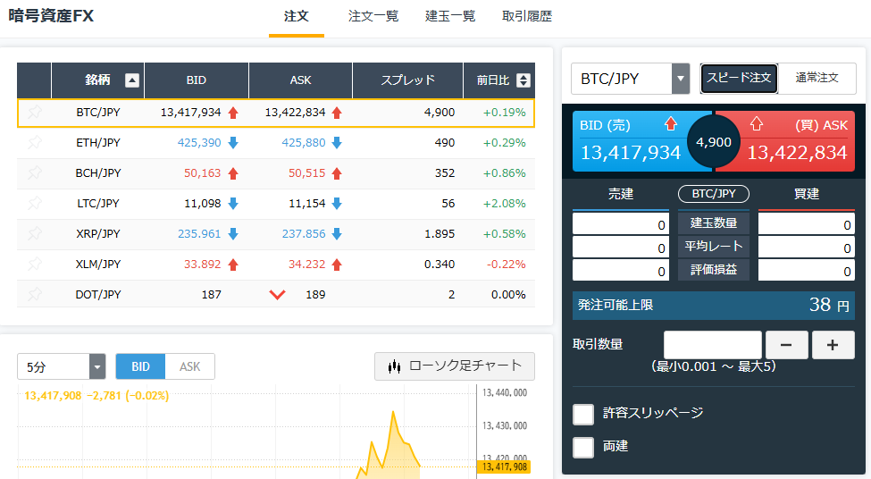Select the BCH/JPY row
Screen dimensions: 871x479
click(x=276, y=173)
